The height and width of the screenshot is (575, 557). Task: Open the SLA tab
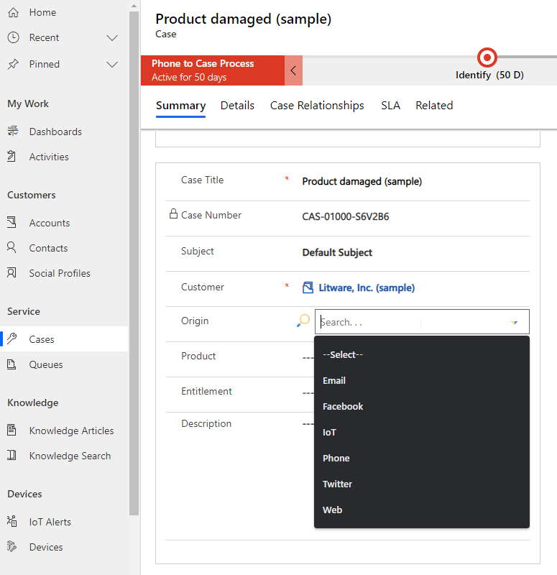(x=390, y=106)
